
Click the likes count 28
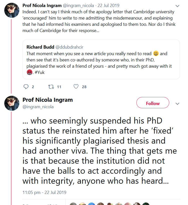tap(84, 87)
